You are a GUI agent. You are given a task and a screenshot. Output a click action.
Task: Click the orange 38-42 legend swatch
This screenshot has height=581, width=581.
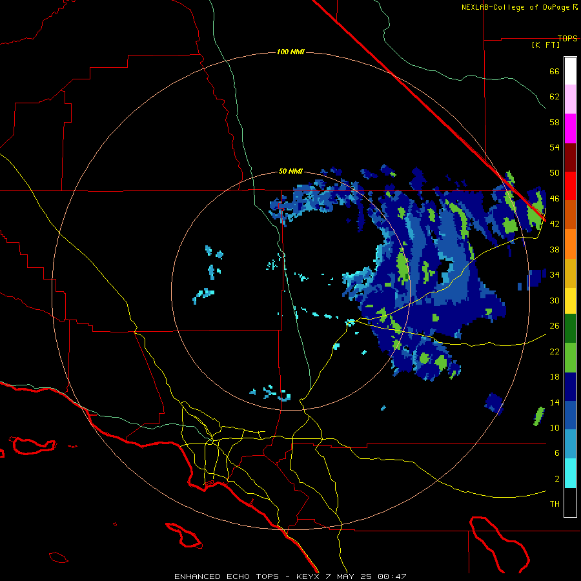570,244
